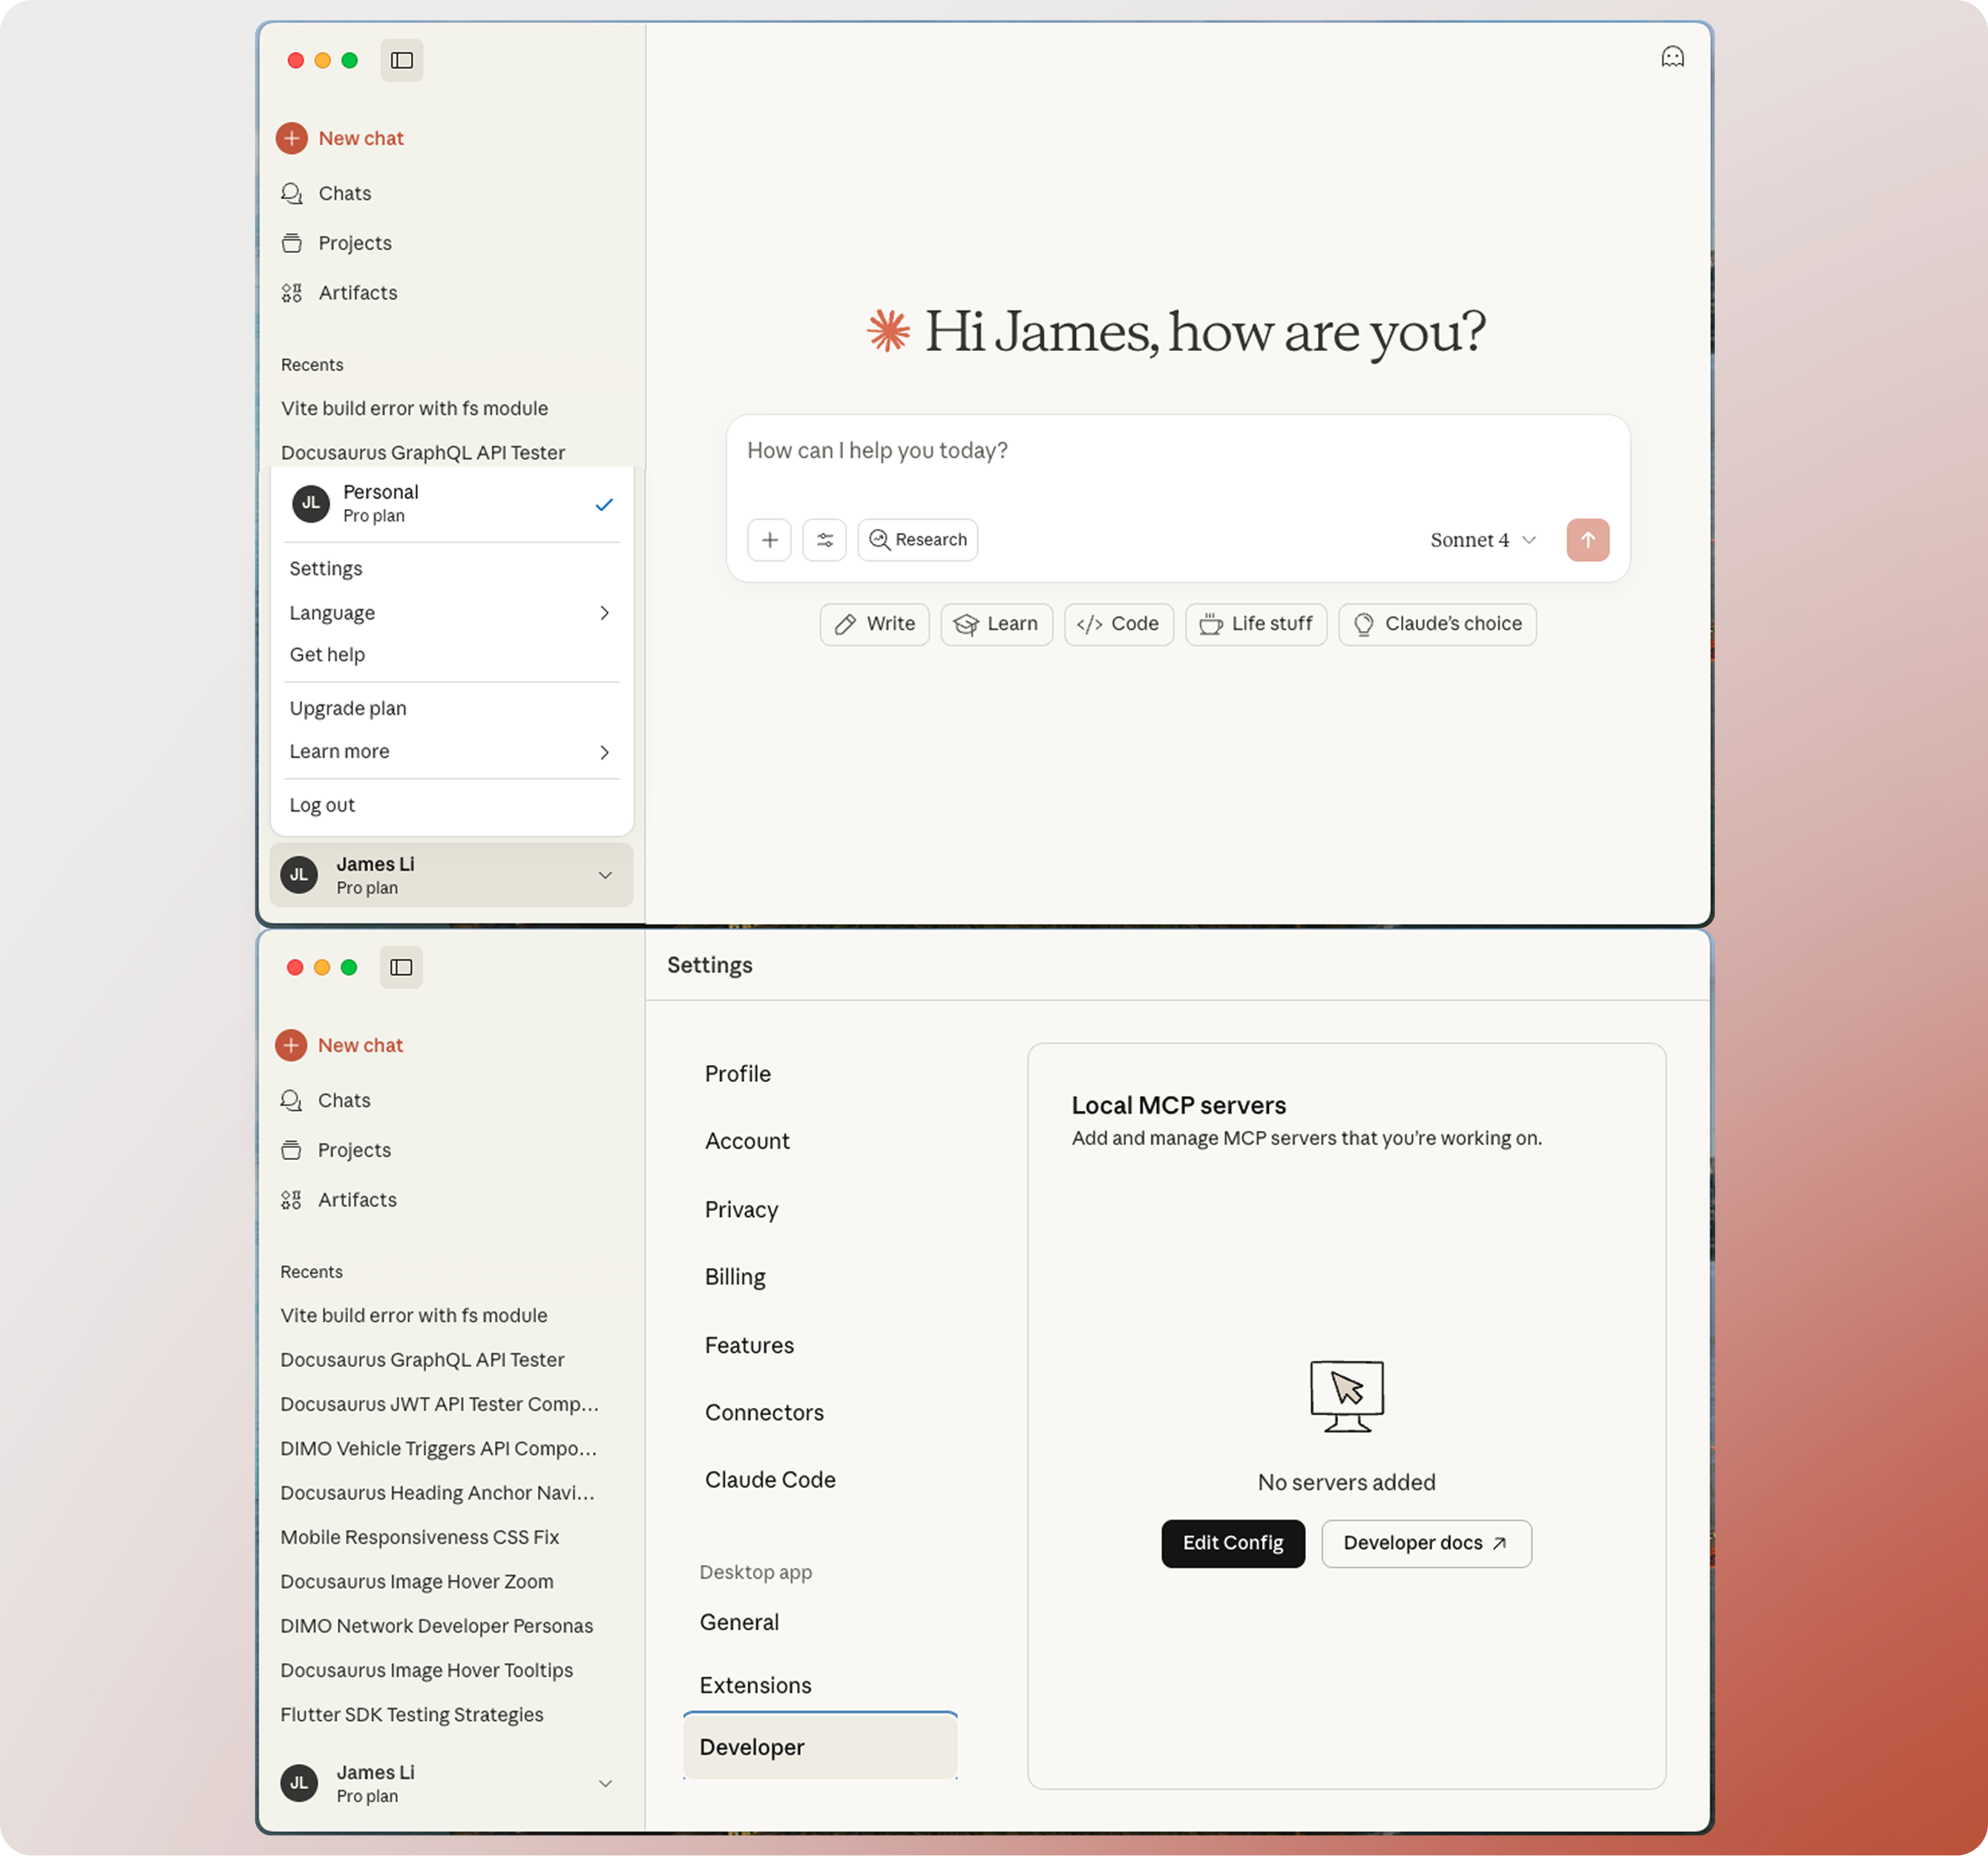Open the General desktop app tab
Screen dimensions: 1988x1856
click(x=739, y=1623)
